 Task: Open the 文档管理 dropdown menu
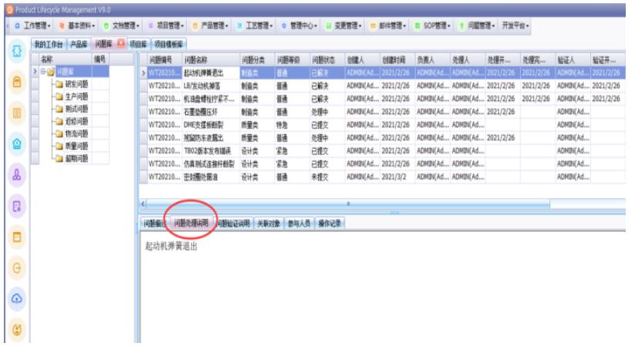click(121, 26)
